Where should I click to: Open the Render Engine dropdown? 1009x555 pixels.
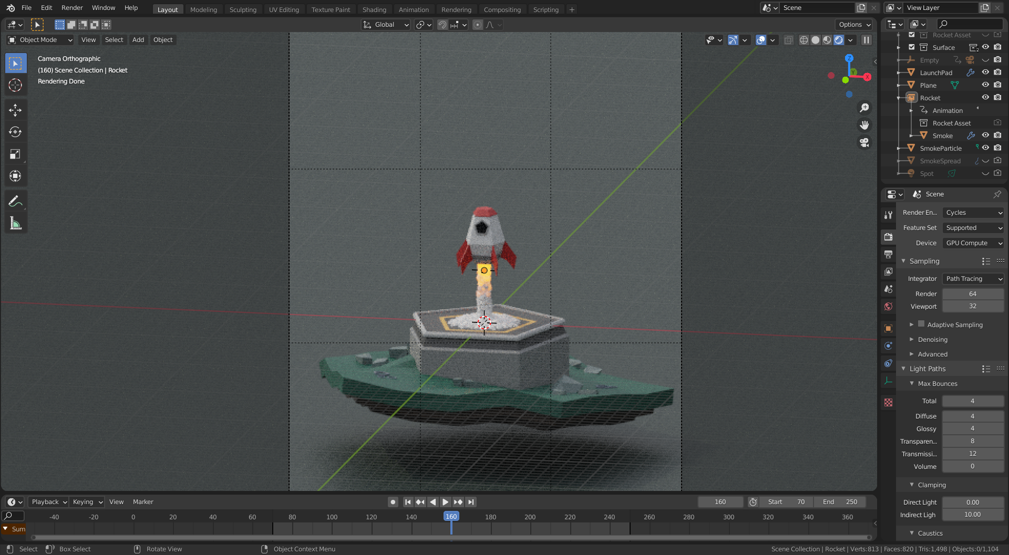[x=973, y=212]
